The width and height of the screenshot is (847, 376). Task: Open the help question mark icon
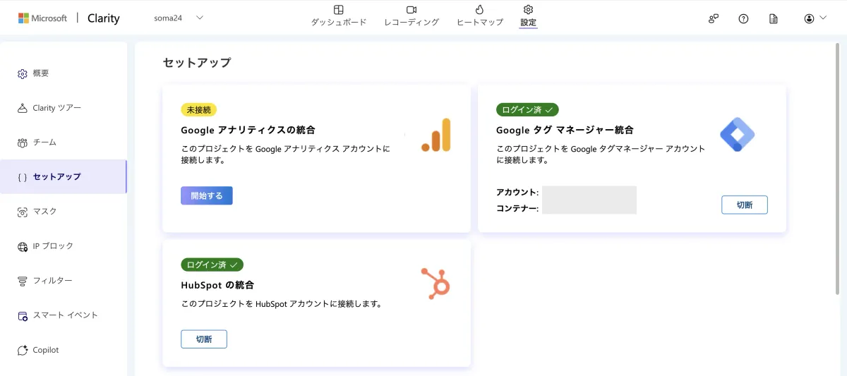743,18
